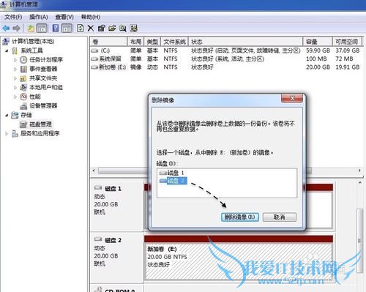366x292 pixels.
Task: Select 任务计划程序 in the tree
Action: point(46,60)
